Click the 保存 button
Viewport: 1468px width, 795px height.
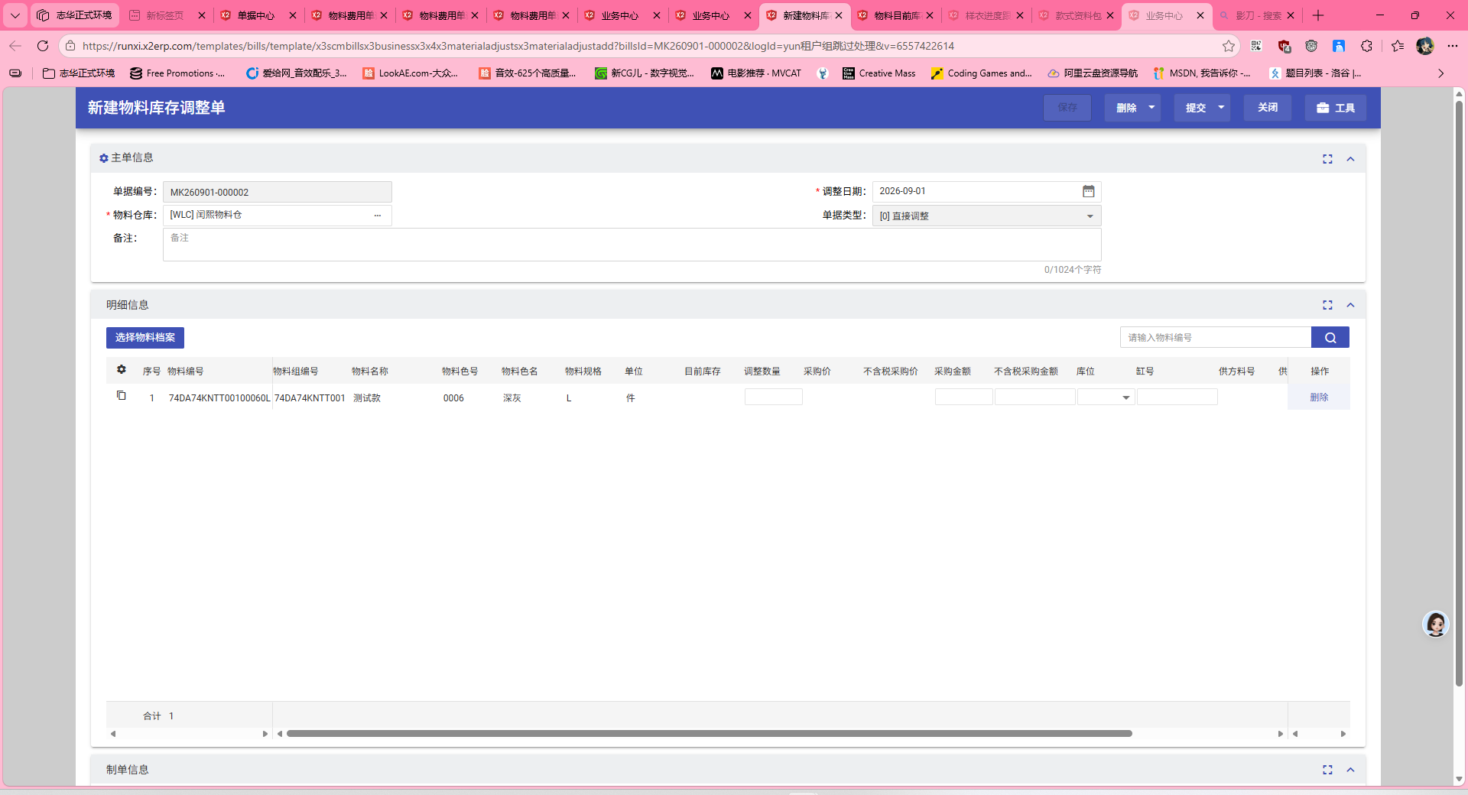pos(1067,108)
